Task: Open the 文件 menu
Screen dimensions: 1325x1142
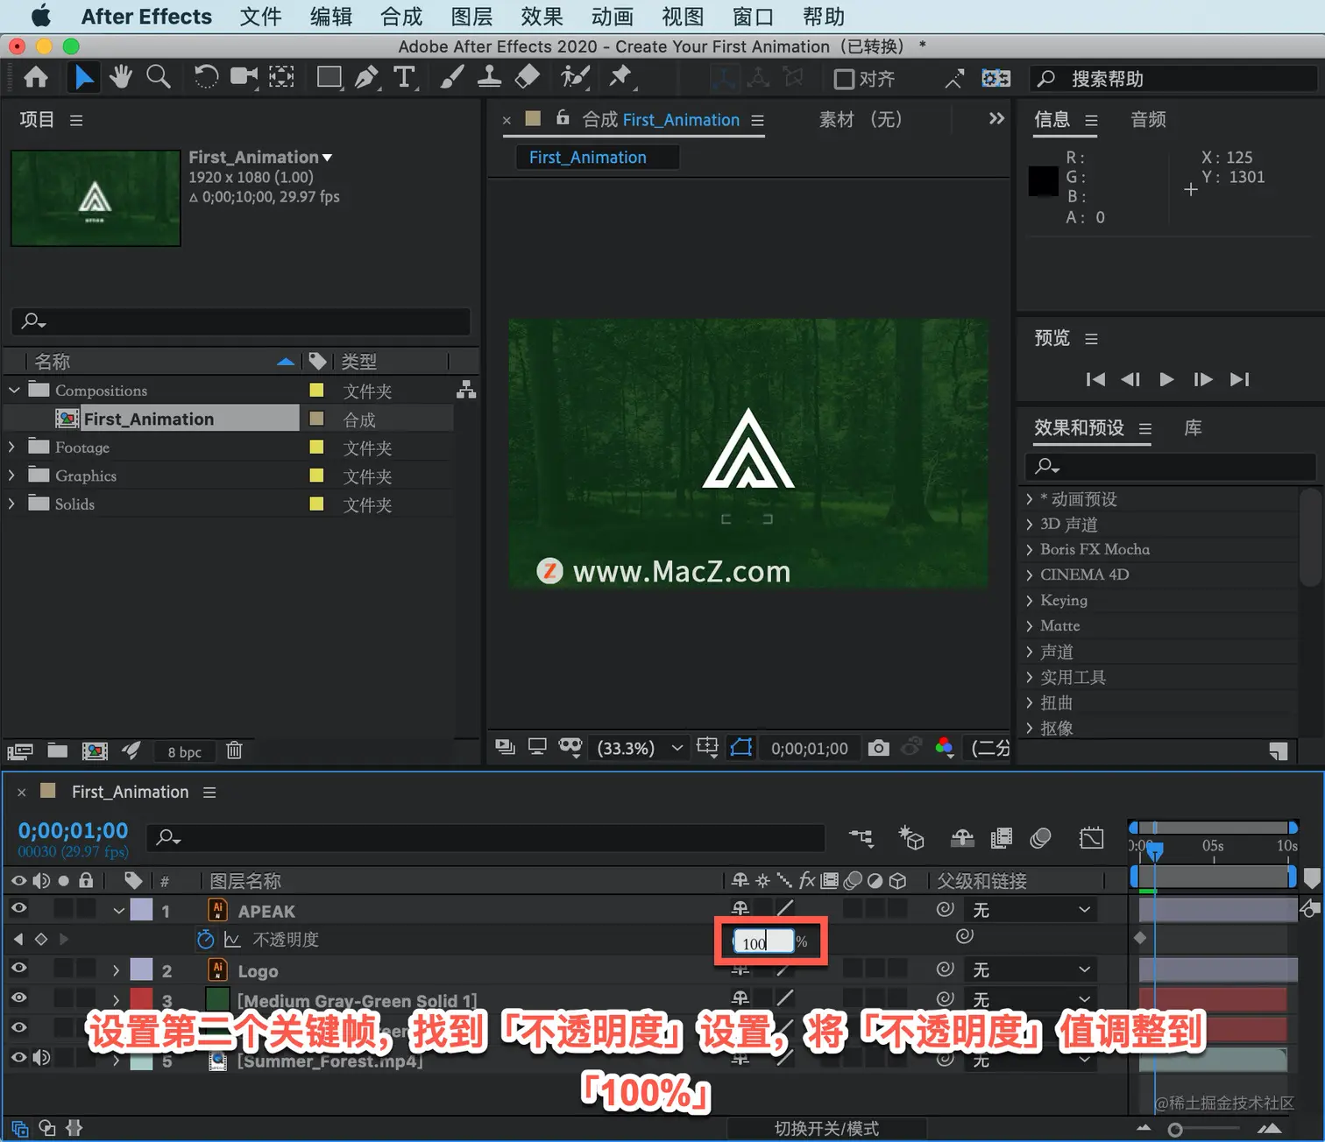Action: point(261,17)
